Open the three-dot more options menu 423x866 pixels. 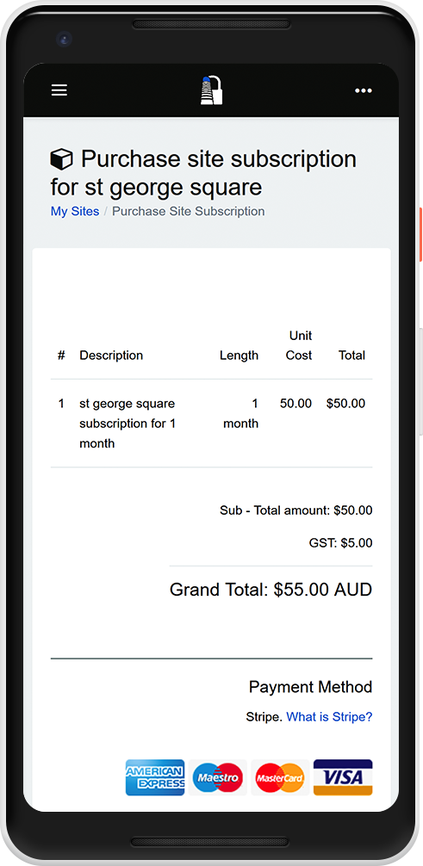click(364, 90)
